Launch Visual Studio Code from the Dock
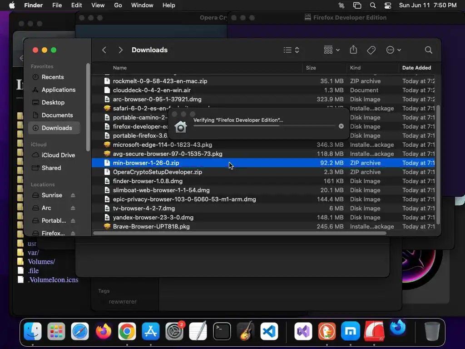The image size is (465, 349). 269,331
